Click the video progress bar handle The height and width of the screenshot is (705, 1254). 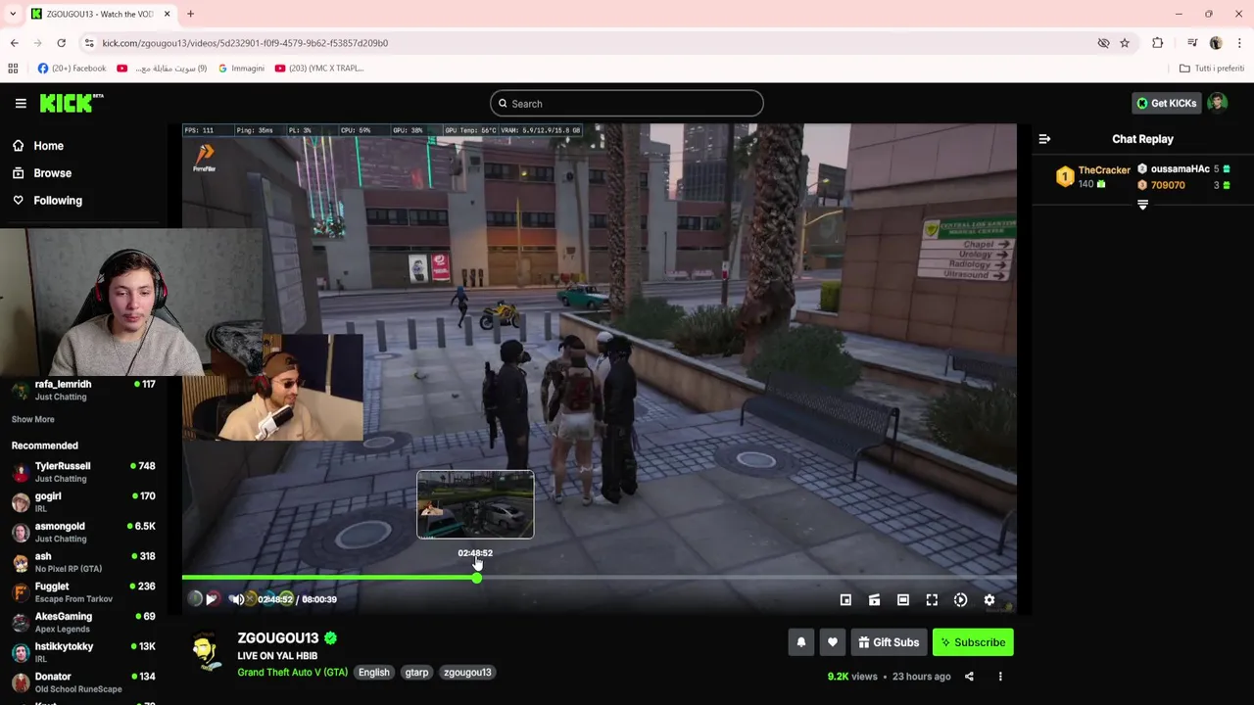coord(476,578)
